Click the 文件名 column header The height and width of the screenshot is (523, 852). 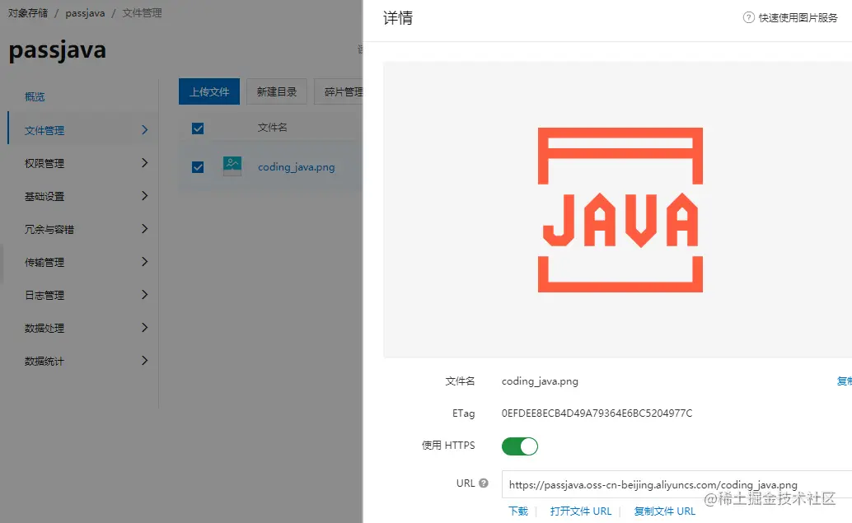pyautogui.click(x=272, y=128)
